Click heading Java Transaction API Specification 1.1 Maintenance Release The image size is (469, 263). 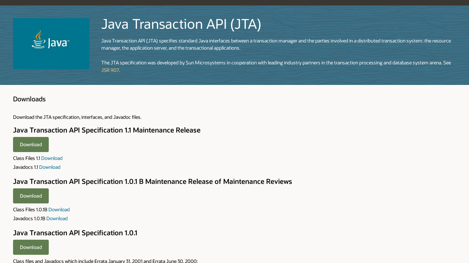(107, 130)
